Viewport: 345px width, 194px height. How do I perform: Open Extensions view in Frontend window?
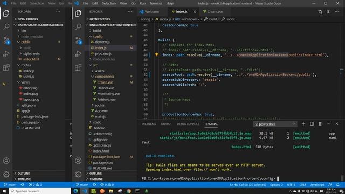click(78, 67)
